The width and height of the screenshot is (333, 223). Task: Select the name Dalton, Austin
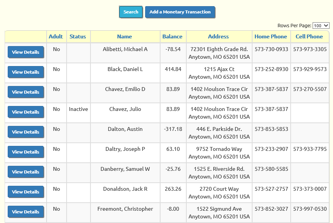tap(125, 129)
